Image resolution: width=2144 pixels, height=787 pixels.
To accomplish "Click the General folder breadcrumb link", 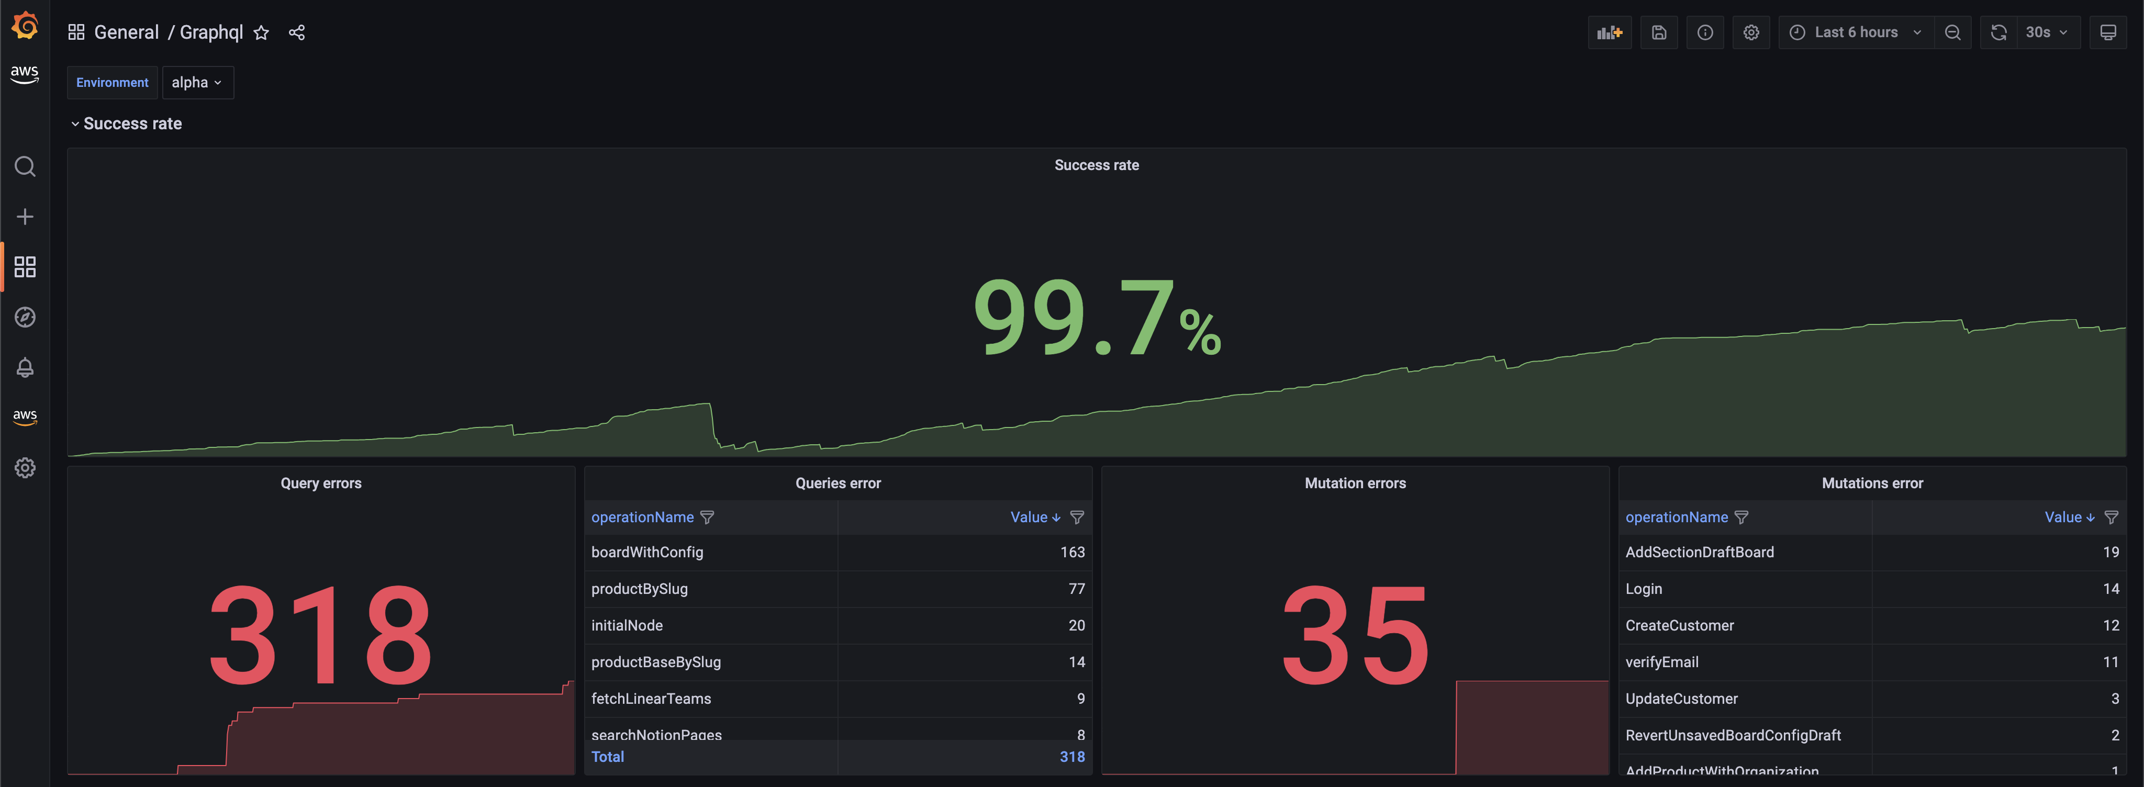I will point(126,32).
